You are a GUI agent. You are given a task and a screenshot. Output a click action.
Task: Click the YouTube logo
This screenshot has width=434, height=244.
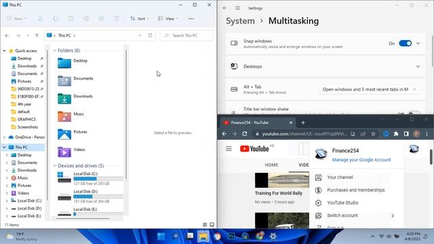tap(255, 149)
